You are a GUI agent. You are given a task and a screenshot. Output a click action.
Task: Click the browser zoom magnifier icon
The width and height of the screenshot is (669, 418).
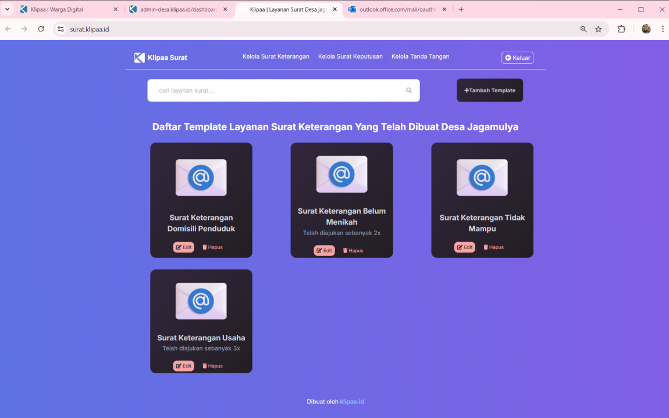coord(583,29)
